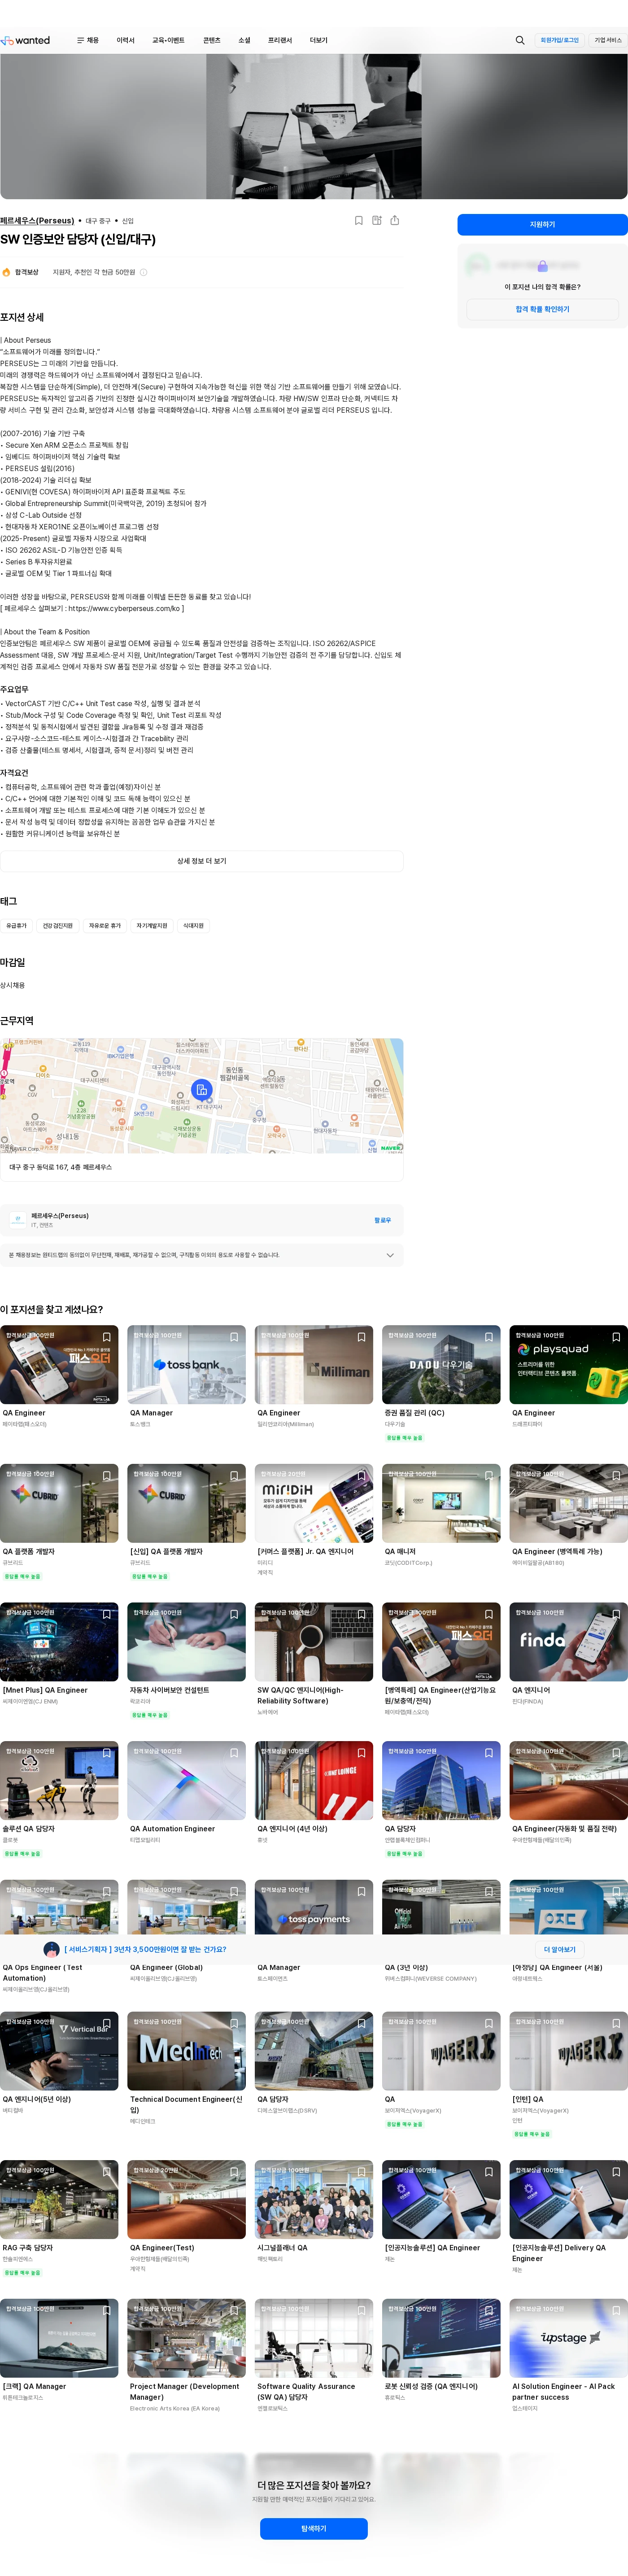This screenshot has height=2576, width=628.
Task: Bookmark the Mir!DiH Jr. QA 엔지니어 card
Action: tap(362, 1476)
